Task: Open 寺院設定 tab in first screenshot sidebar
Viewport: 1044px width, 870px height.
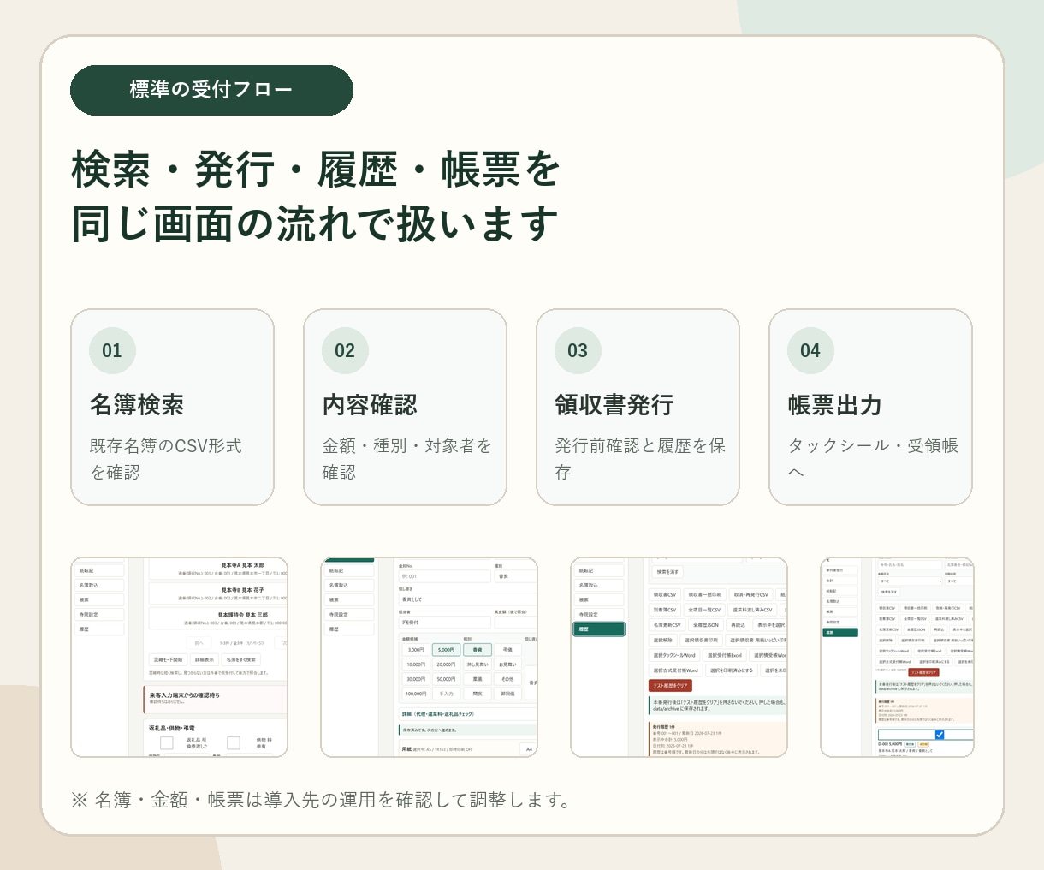Action: pos(100,614)
